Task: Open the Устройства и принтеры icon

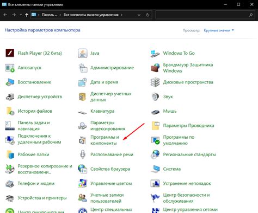Action: point(10,198)
